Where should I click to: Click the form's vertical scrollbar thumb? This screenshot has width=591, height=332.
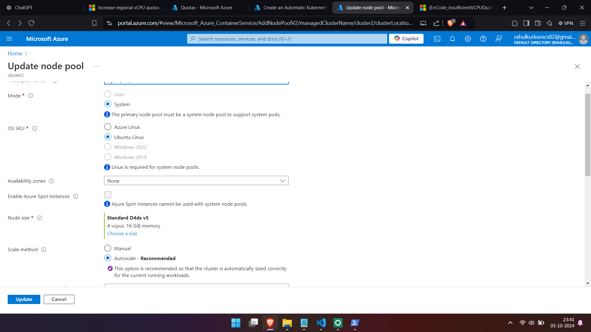click(588, 135)
